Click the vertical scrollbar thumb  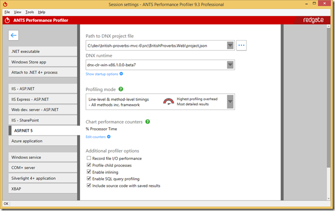[329, 97]
